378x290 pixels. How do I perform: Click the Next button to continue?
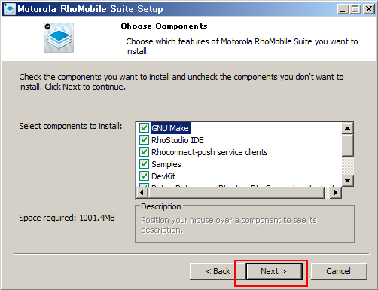[274, 271]
